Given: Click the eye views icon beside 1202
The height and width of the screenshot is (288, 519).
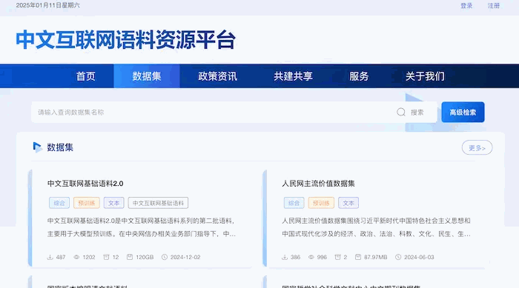Looking at the screenshot, I should tap(76, 257).
